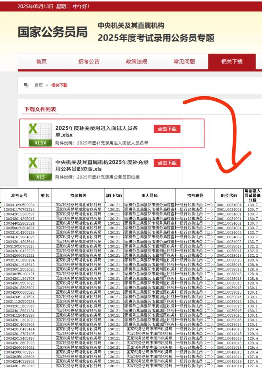Switch to the 首页 tab in the navigation
Viewport: 262px width, 368px height.
click(x=41, y=62)
